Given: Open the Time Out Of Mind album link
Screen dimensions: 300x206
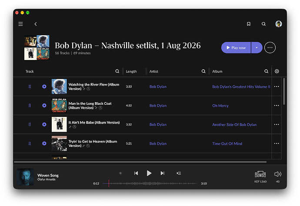Looking at the screenshot, I should click(227, 143).
